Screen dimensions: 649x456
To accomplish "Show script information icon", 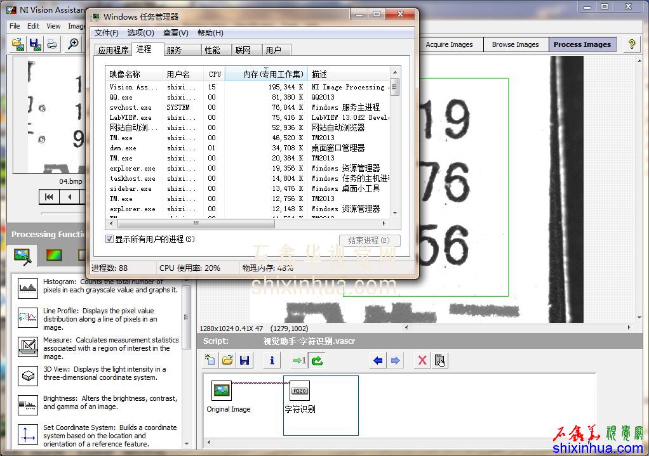I will coord(272,360).
